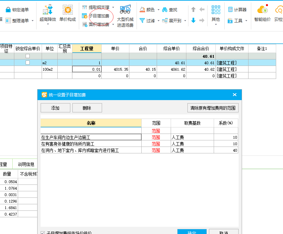This screenshot has width=283, height=234.
Task: Click 范围 link for 在洞内、地下室内 row
Action: tap(156, 150)
